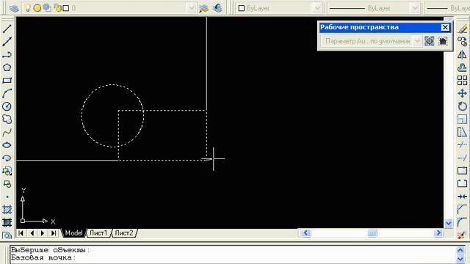This screenshot has height=264, width=470.
Task: Jump to first layout tab arrow
Action: (21, 233)
